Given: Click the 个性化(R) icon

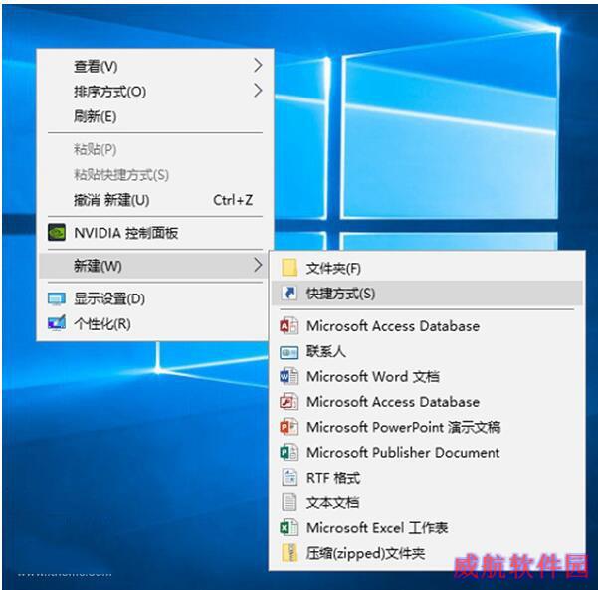Looking at the screenshot, I should [x=57, y=323].
